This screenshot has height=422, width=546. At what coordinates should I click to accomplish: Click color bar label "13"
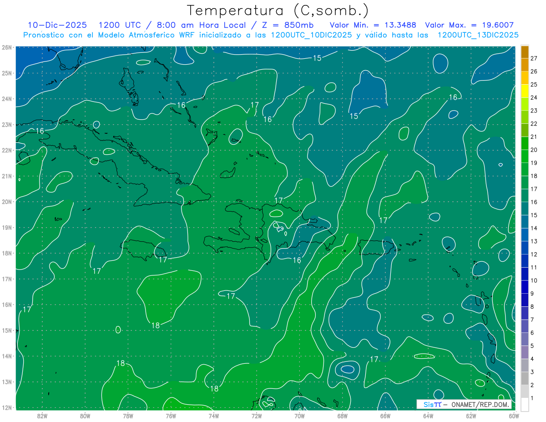click(x=534, y=241)
